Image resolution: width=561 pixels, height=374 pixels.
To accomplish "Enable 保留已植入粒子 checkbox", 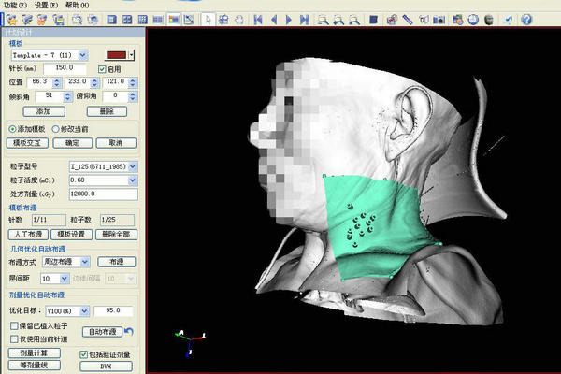I will pyautogui.click(x=12, y=324).
